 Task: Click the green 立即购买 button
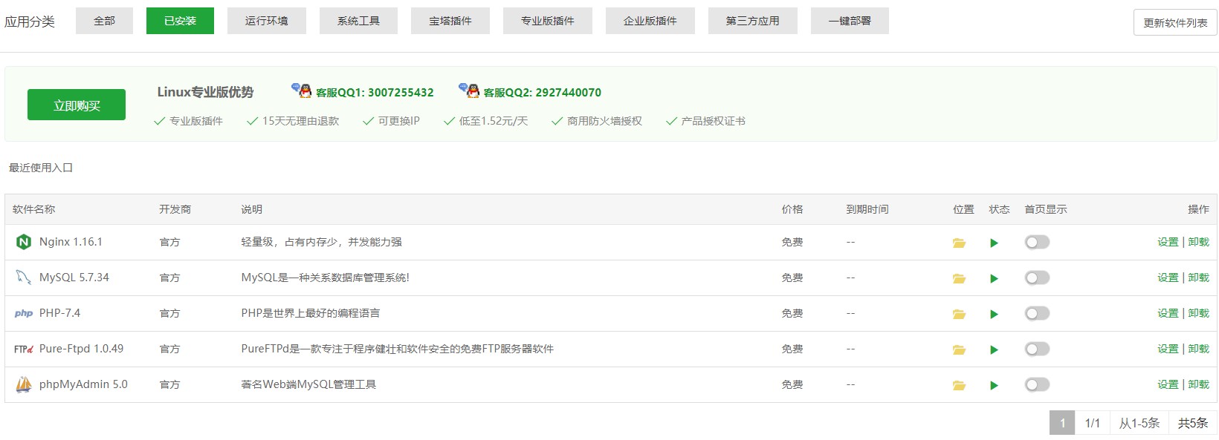tap(77, 105)
